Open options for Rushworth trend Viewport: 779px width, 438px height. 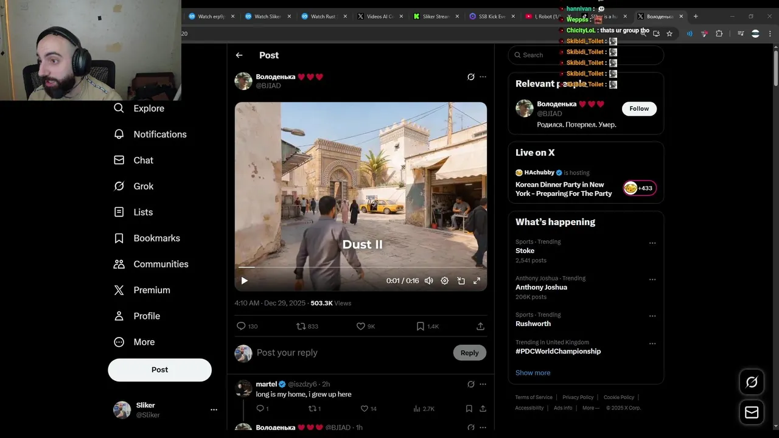[x=652, y=316]
